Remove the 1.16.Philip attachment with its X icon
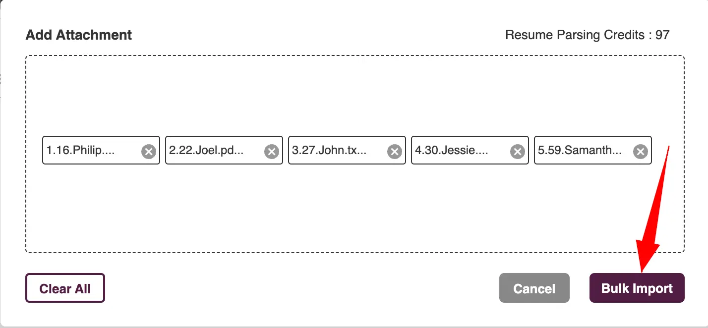This screenshot has height=328, width=708. [148, 151]
